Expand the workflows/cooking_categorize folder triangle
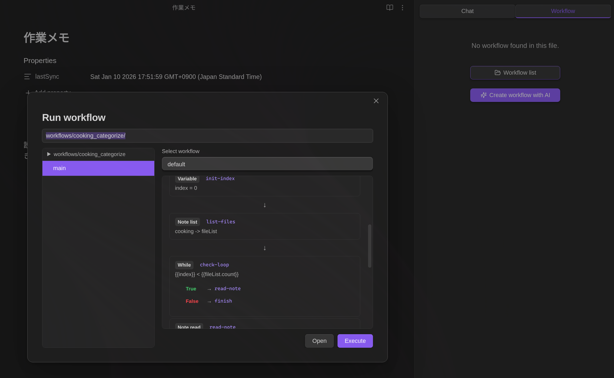The width and height of the screenshot is (614, 378). 49,154
